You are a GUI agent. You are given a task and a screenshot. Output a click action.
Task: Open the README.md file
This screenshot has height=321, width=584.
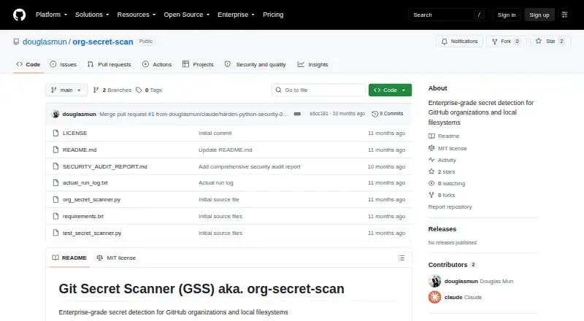[x=80, y=150]
